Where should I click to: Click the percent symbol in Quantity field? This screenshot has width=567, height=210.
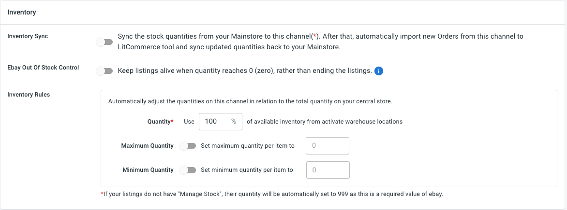(x=234, y=122)
